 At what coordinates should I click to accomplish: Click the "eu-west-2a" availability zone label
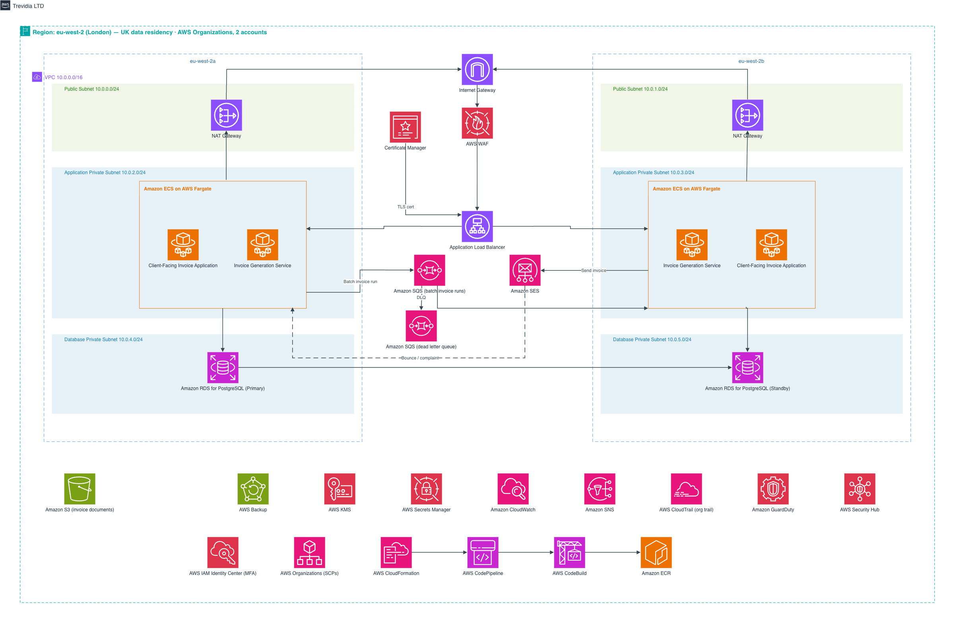click(203, 61)
